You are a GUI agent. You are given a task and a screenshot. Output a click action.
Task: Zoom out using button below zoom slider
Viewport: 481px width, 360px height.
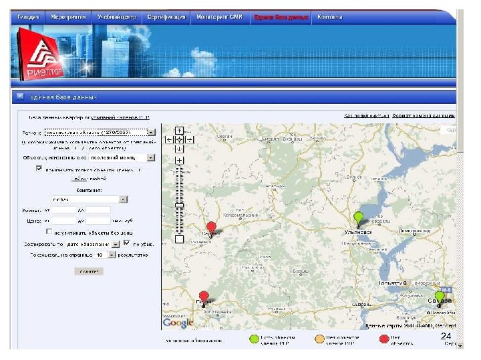[180, 239]
